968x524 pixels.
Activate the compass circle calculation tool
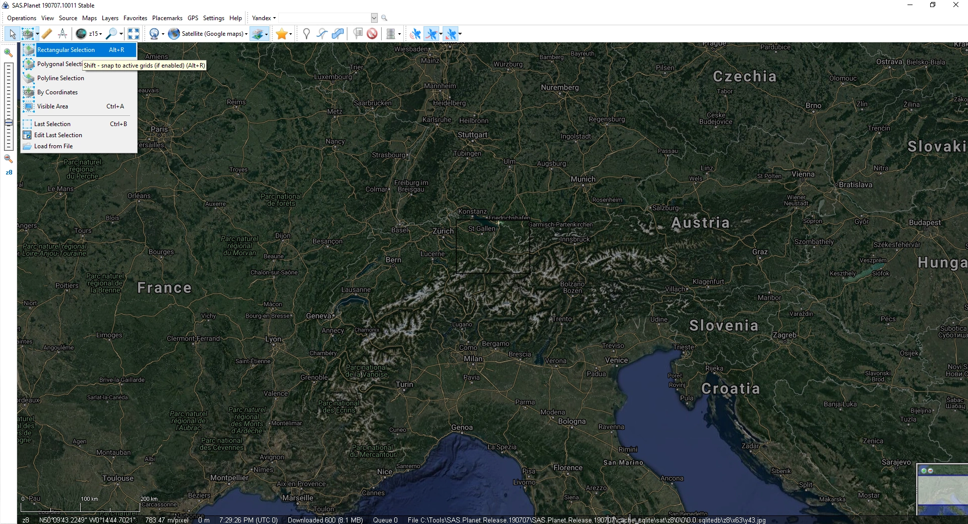[x=63, y=34]
